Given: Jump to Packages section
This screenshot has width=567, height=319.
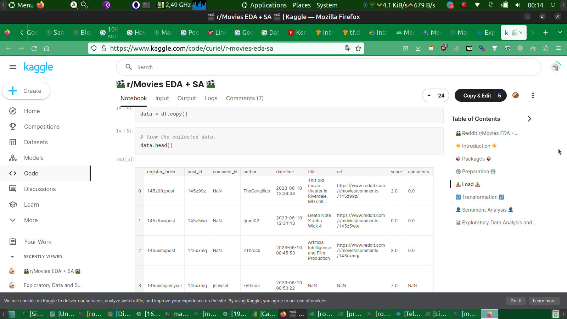Looking at the screenshot, I should 473,159.
